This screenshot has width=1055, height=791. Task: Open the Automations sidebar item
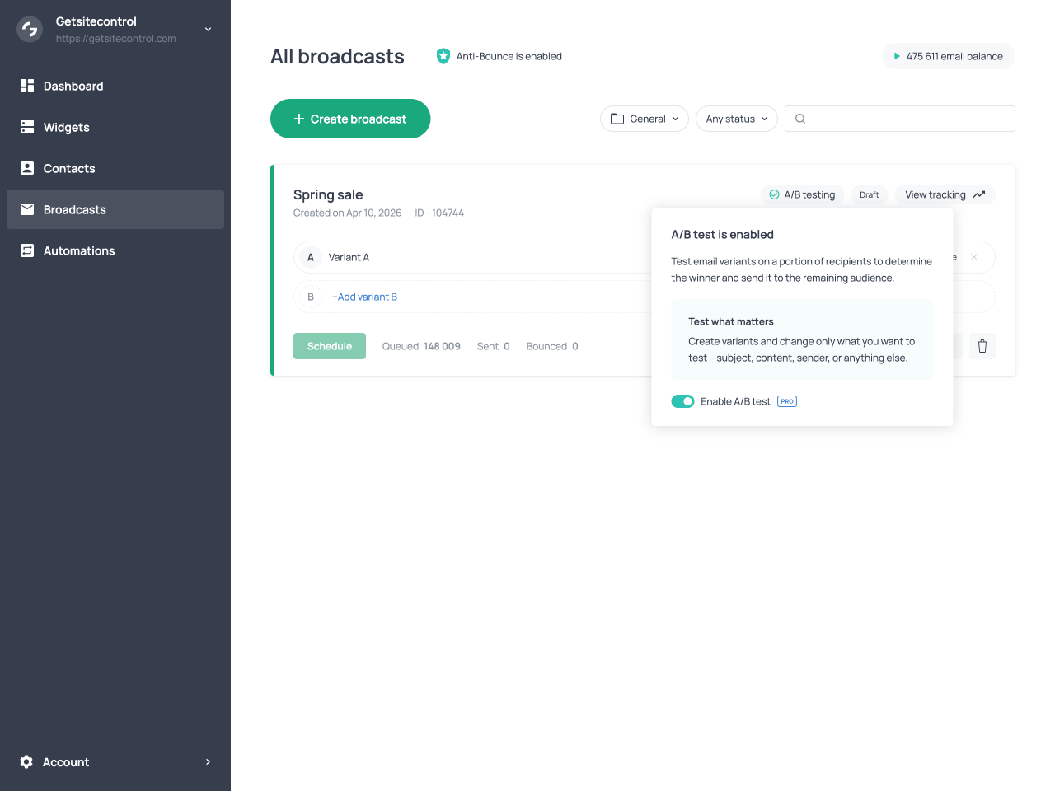coord(79,250)
